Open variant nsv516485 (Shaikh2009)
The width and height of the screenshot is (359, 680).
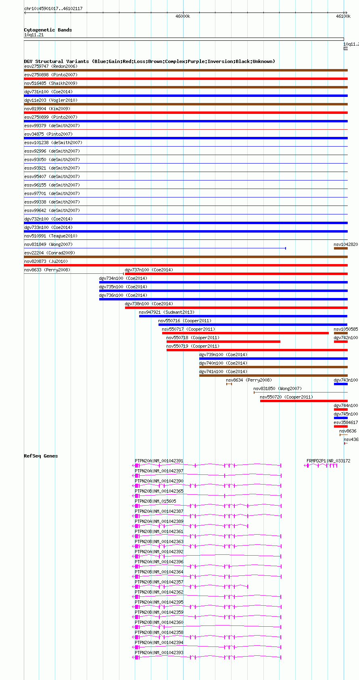tap(51, 83)
